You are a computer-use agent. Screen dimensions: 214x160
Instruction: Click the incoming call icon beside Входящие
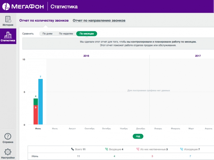(x=106, y=149)
